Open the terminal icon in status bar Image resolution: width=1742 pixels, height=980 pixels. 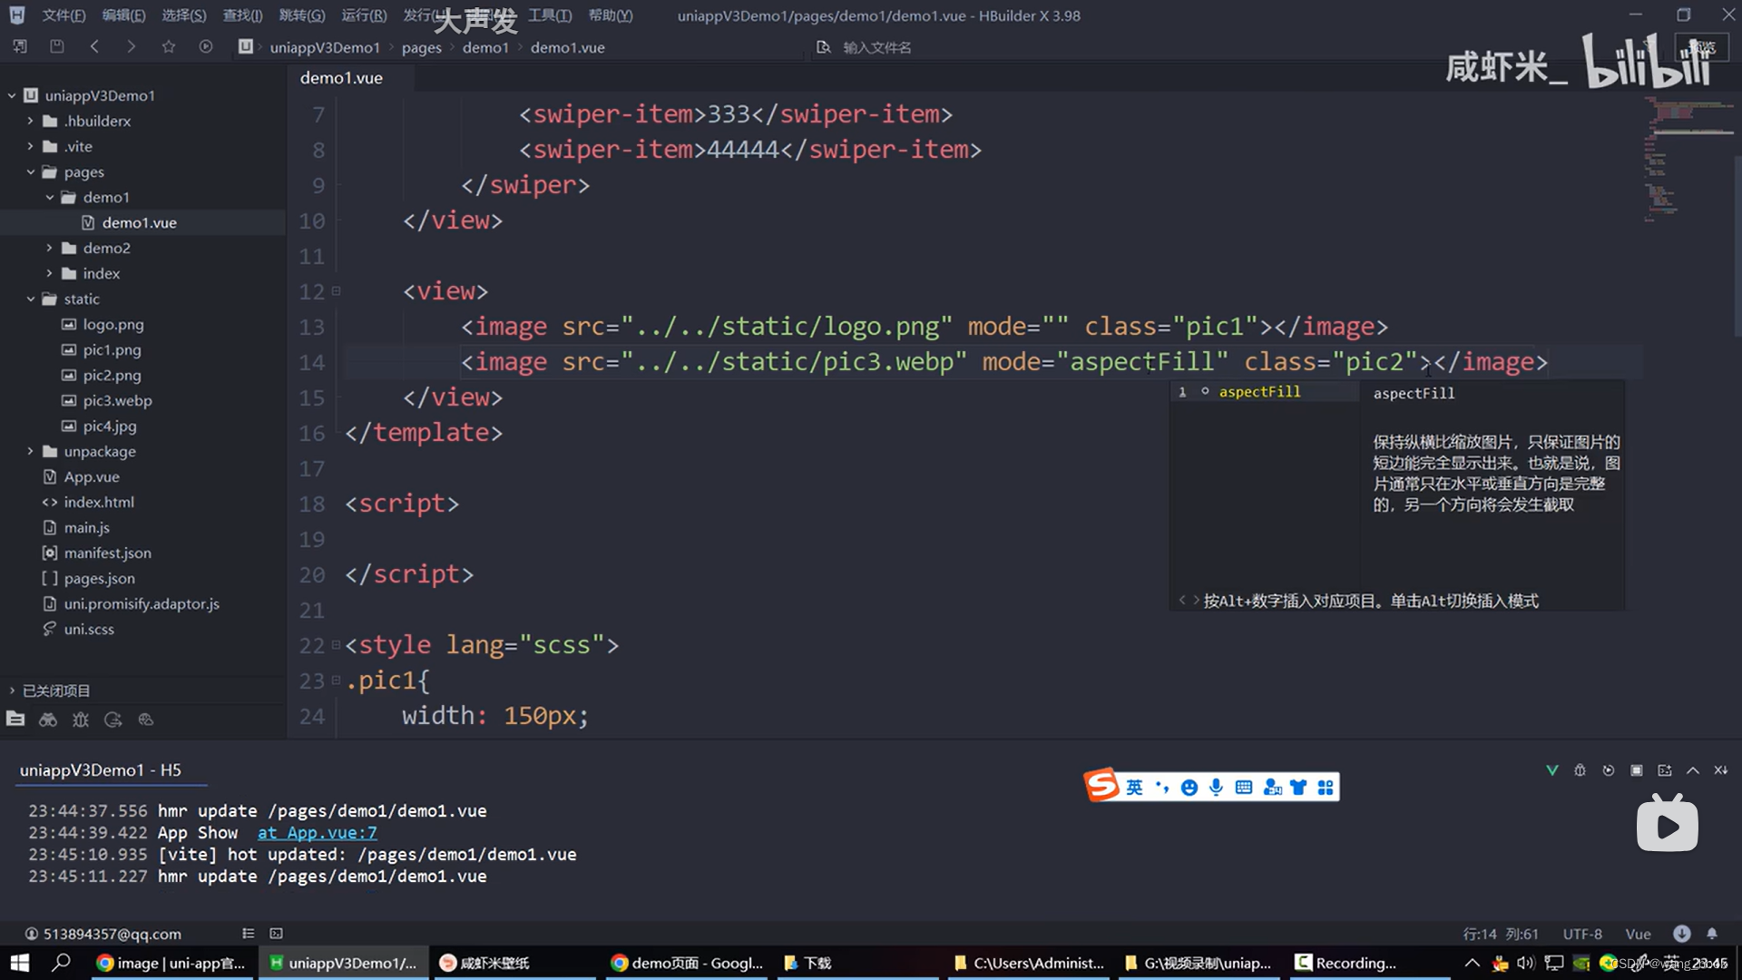point(277,933)
